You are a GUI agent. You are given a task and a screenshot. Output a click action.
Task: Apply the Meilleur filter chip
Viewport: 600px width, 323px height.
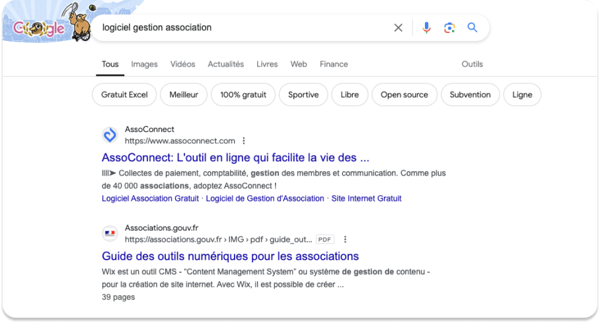pos(184,94)
